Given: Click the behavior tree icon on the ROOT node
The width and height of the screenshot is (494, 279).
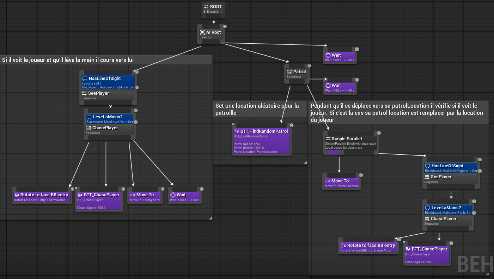Looking at the screenshot, I should (x=206, y=6).
